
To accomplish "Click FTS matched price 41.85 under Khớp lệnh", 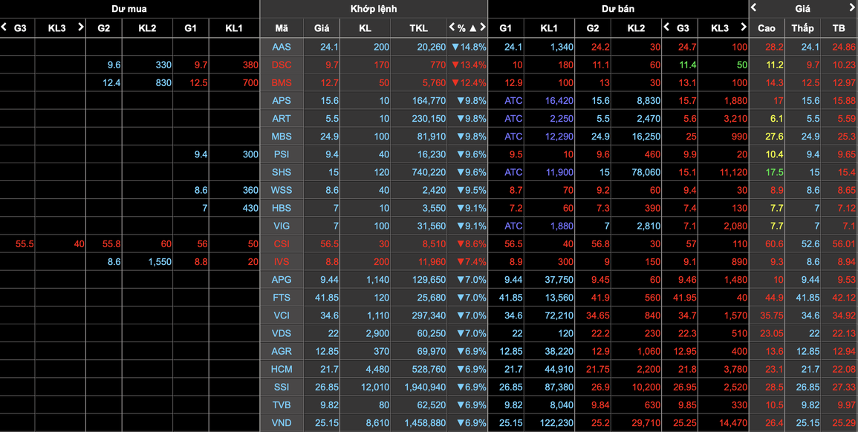I will 327,298.
